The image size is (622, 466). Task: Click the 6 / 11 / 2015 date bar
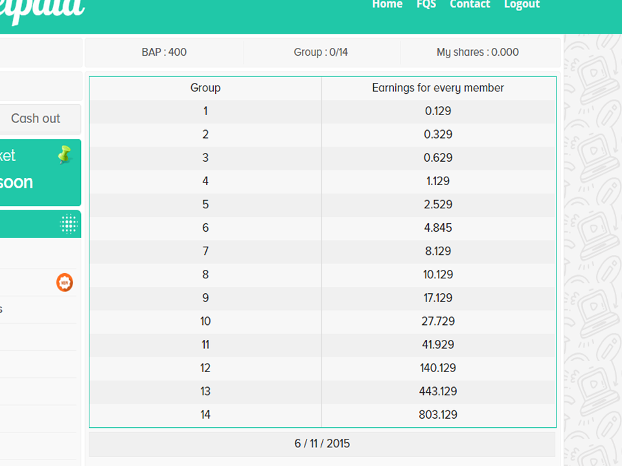(322, 443)
